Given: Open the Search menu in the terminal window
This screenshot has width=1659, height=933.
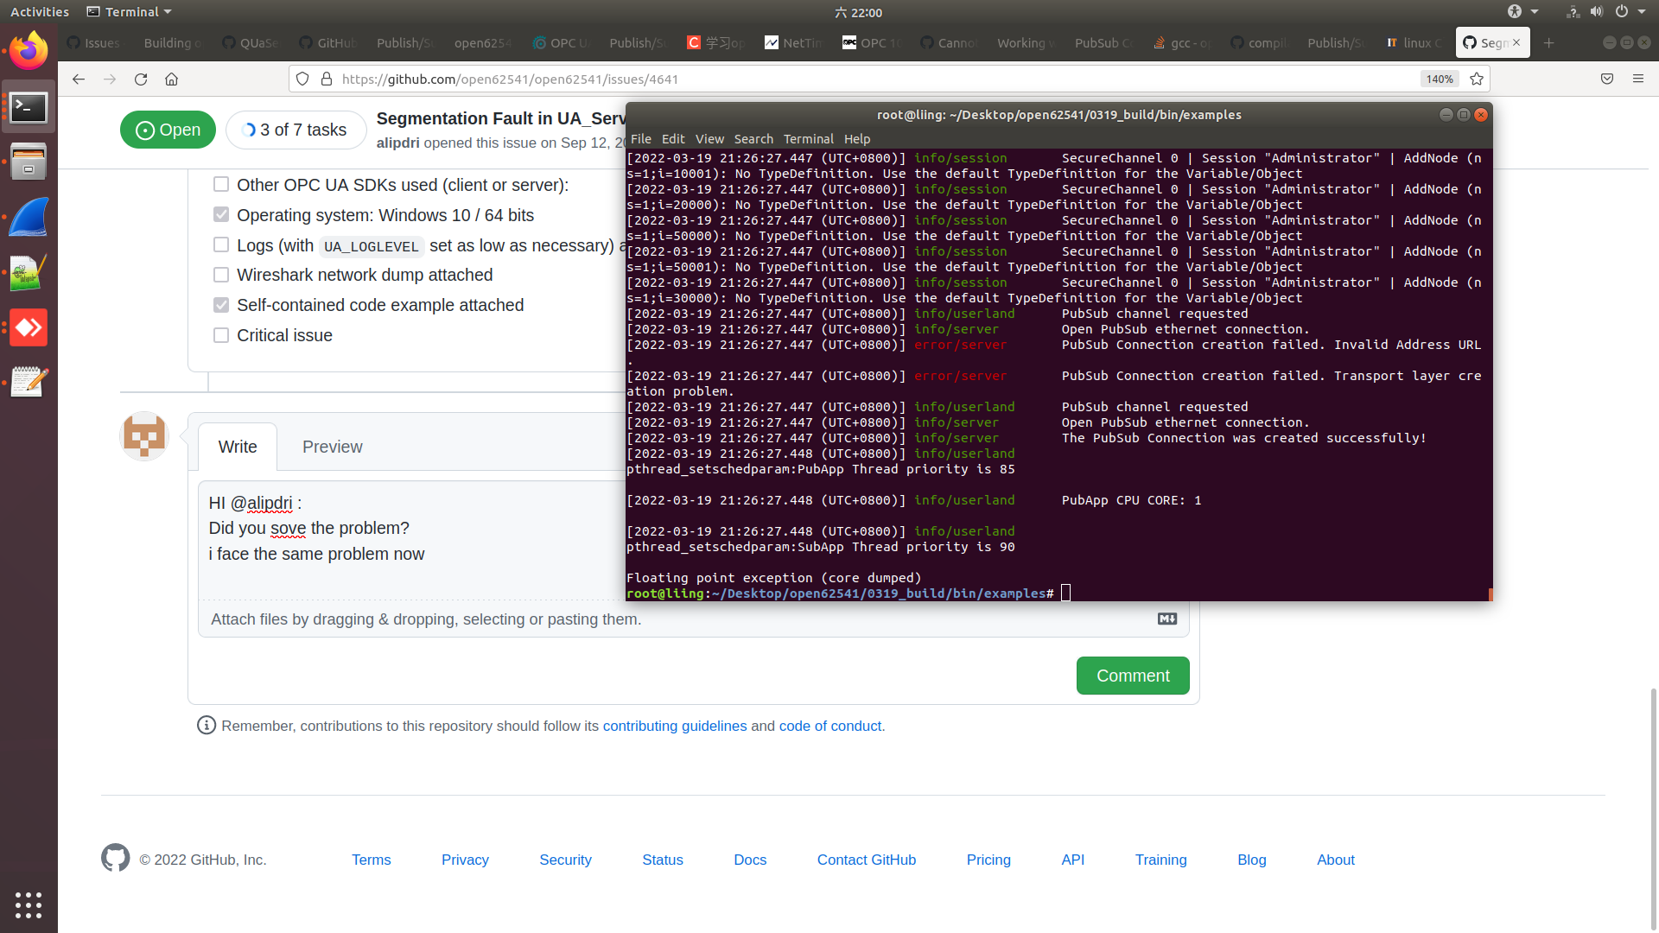Looking at the screenshot, I should (x=753, y=139).
